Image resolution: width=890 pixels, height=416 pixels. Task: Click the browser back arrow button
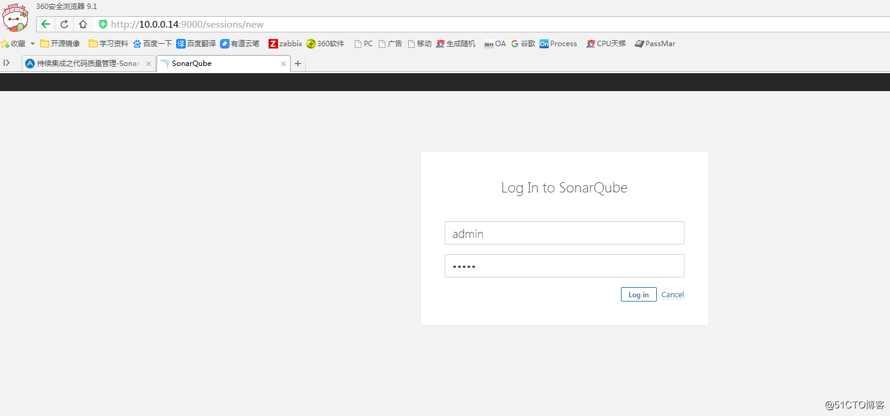pos(46,25)
